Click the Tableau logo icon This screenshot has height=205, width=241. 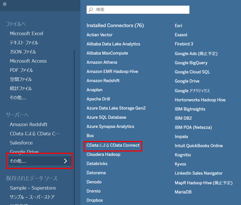tap(5, 4)
